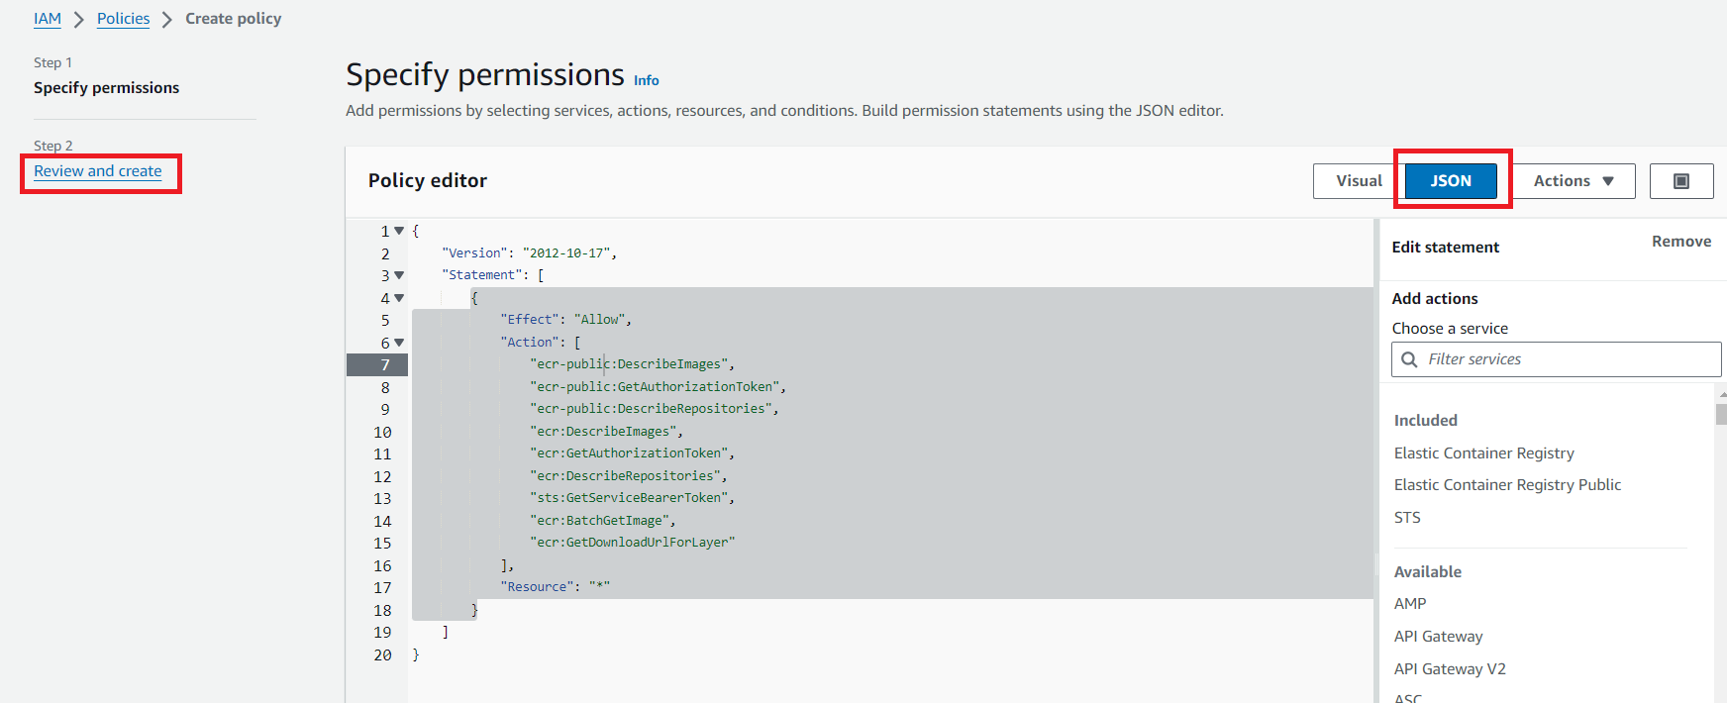
Task: Click the search magnifier icon in Filter services
Action: click(x=1409, y=359)
